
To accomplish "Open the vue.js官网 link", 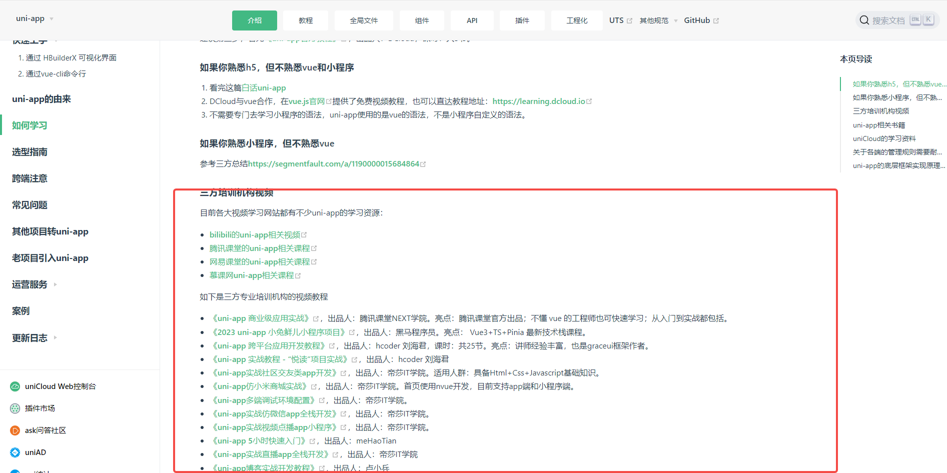I will pyautogui.click(x=307, y=101).
